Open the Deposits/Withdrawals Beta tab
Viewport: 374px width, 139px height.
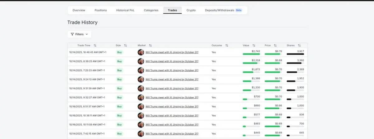(x=223, y=10)
